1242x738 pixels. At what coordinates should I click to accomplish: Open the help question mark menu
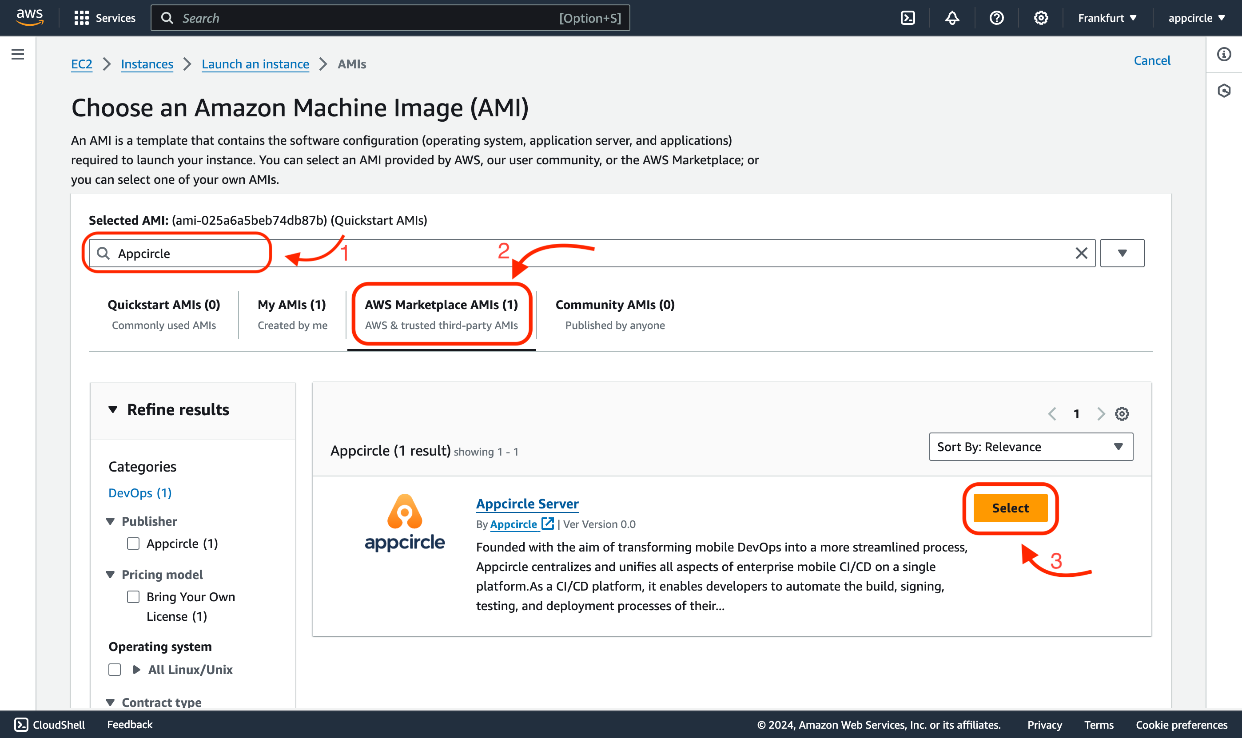point(996,18)
